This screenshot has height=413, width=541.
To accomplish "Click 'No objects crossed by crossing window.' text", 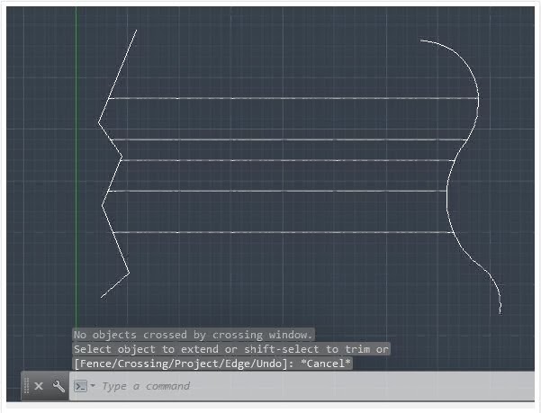I will tap(194, 335).
